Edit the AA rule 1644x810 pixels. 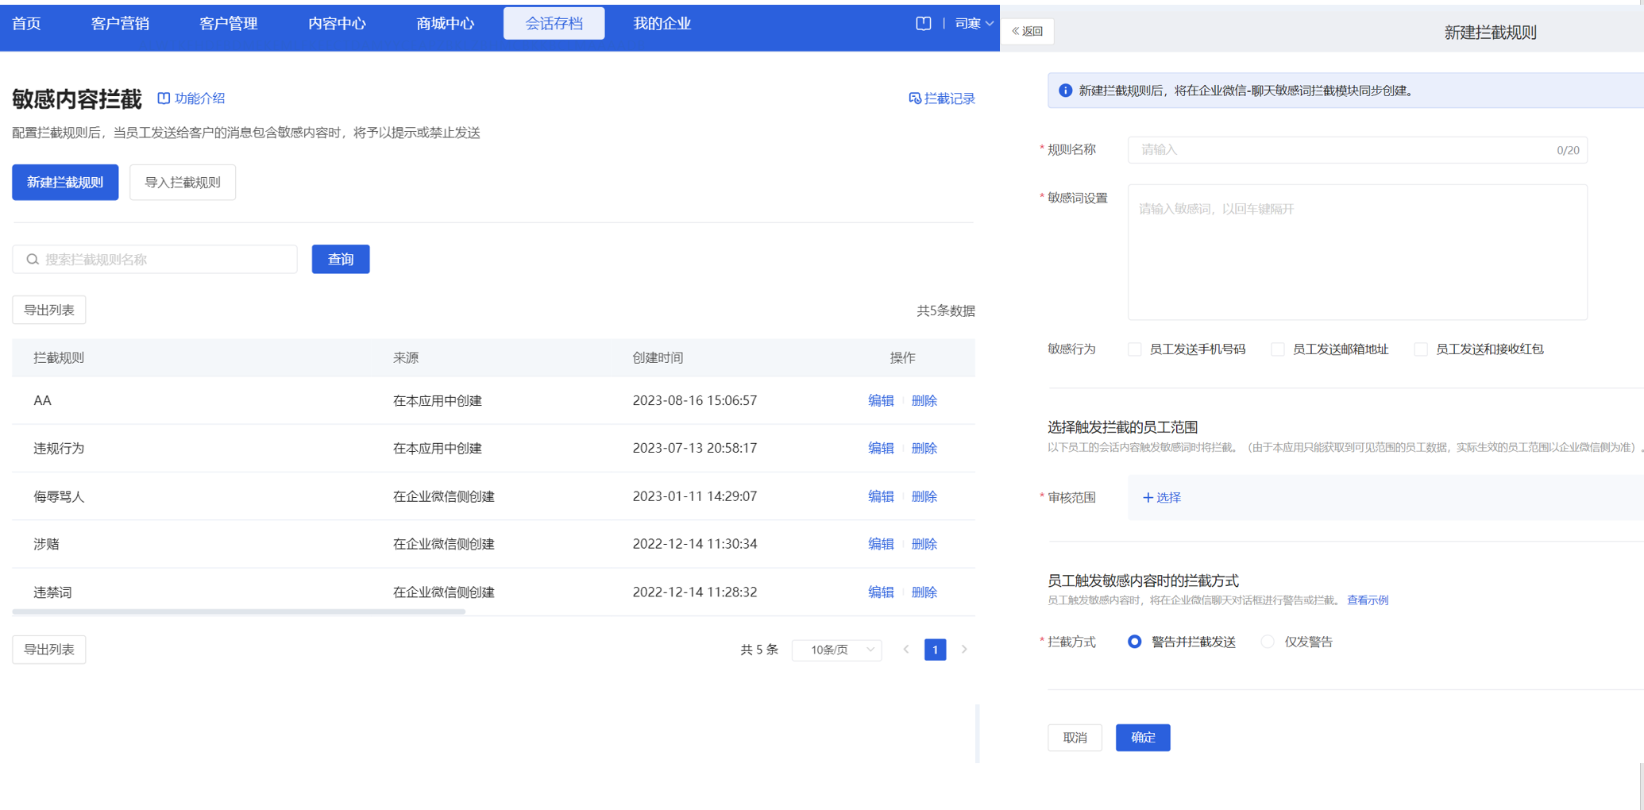[881, 401]
